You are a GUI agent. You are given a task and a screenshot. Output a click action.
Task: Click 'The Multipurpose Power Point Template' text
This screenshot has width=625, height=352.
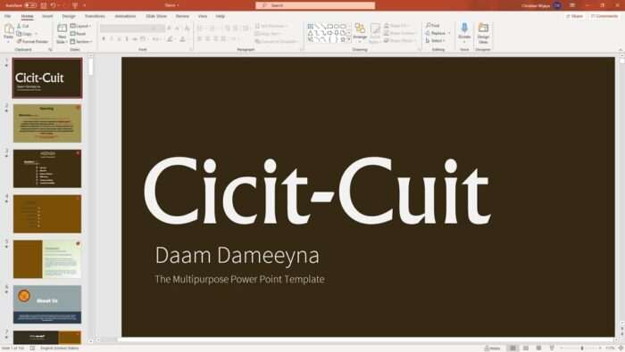239,279
